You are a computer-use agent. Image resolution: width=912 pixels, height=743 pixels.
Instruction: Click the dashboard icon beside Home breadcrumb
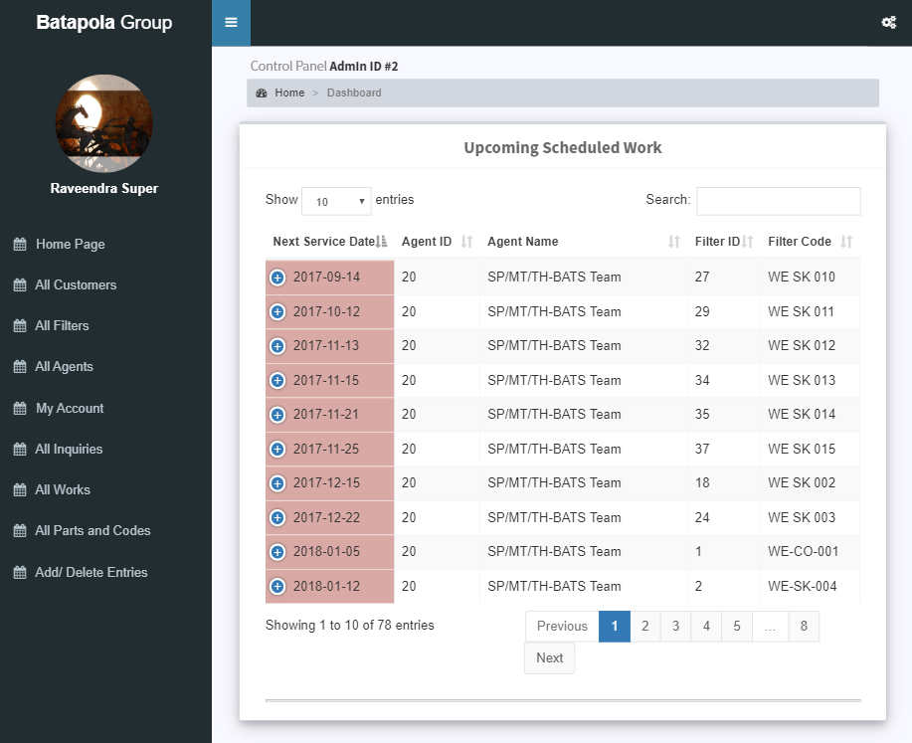point(262,93)
